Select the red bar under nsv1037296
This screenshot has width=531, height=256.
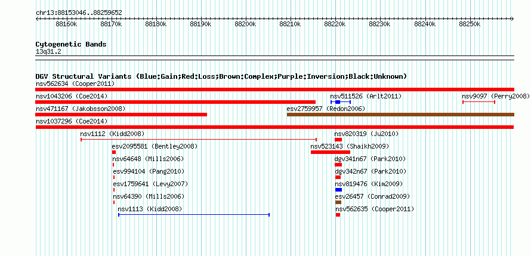[x=274, y=127]
